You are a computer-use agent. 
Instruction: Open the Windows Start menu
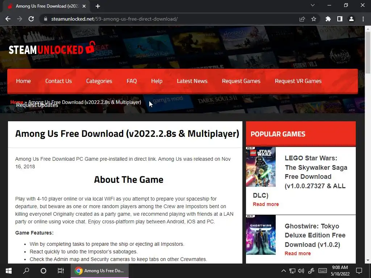point(9,271)
